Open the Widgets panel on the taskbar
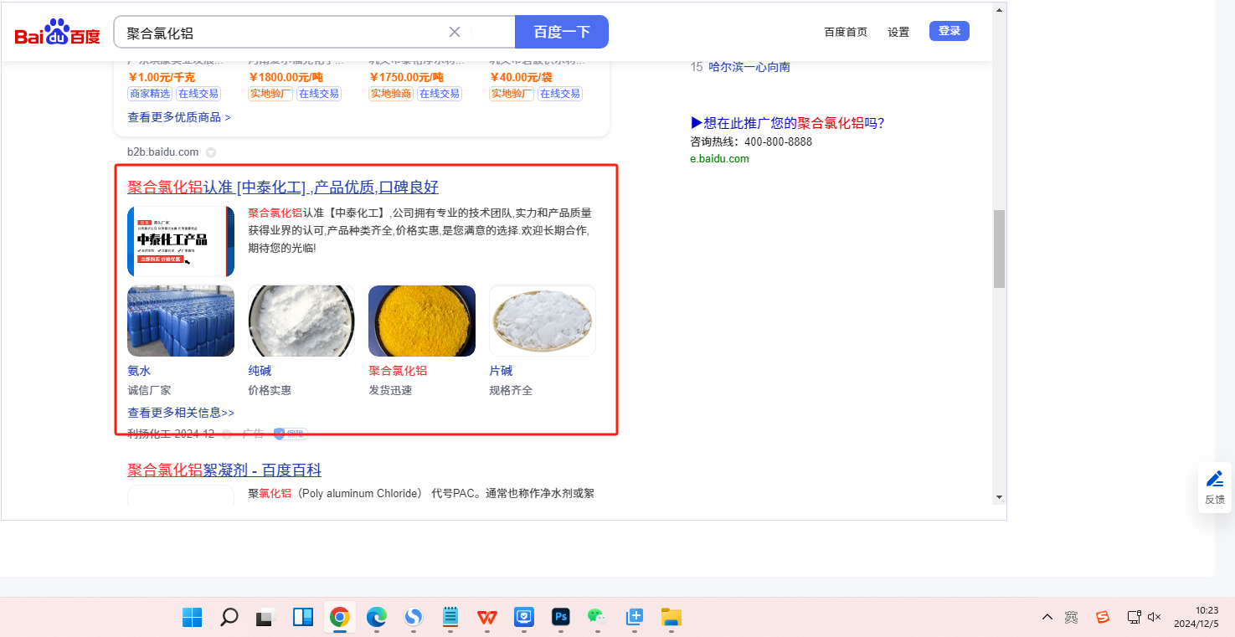1235x637 pixels. [302, 618]
